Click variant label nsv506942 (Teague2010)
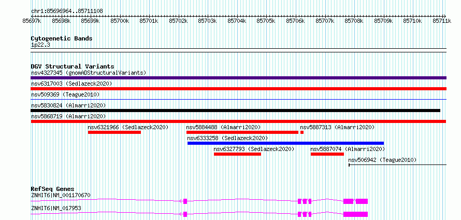461x220 pixels. pyautogui.click(x=382, y=160)
